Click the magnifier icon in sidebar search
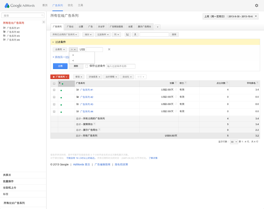 42,15
